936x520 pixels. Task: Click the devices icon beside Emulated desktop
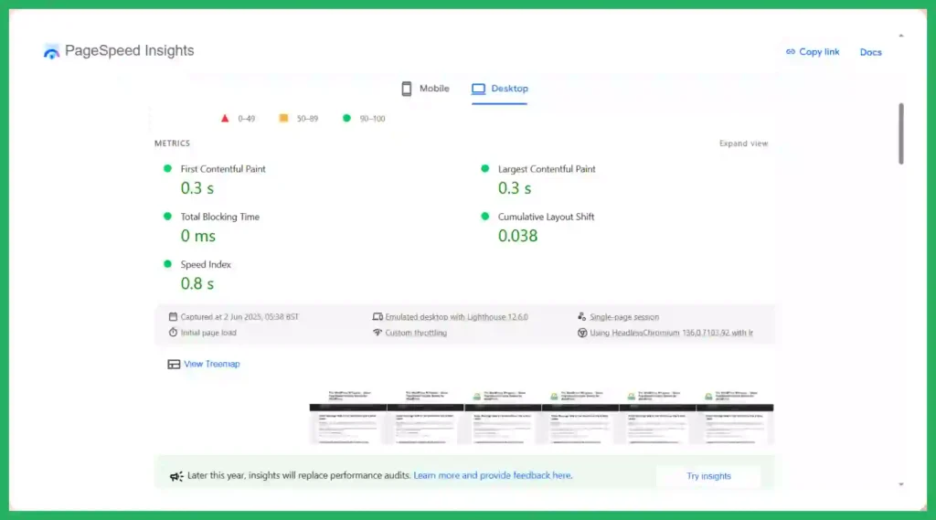click(378, 316)
